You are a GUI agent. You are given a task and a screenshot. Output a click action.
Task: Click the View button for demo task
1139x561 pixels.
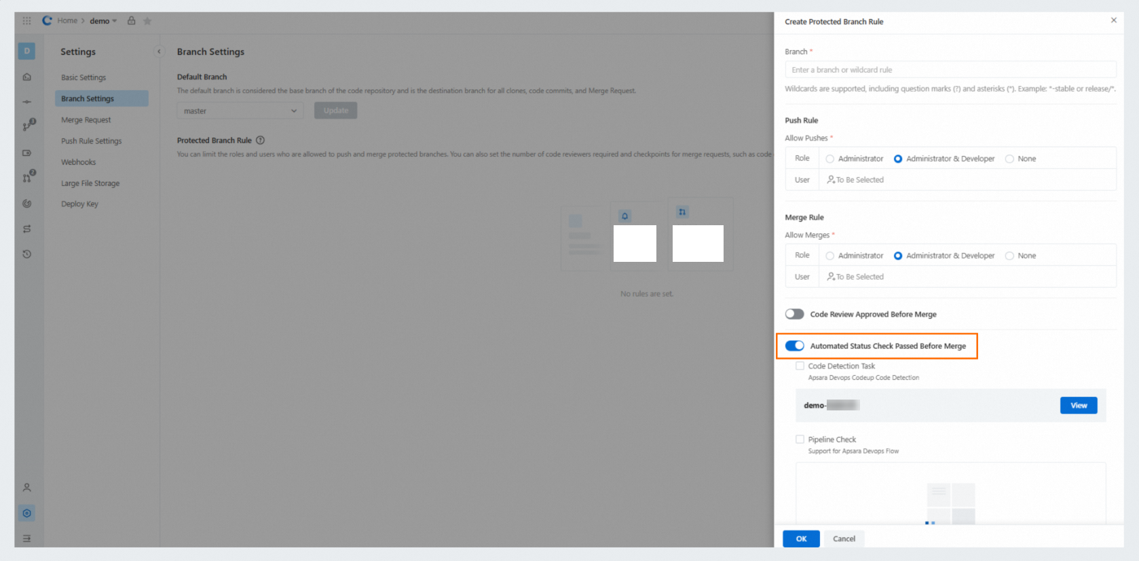(1079, 406)
